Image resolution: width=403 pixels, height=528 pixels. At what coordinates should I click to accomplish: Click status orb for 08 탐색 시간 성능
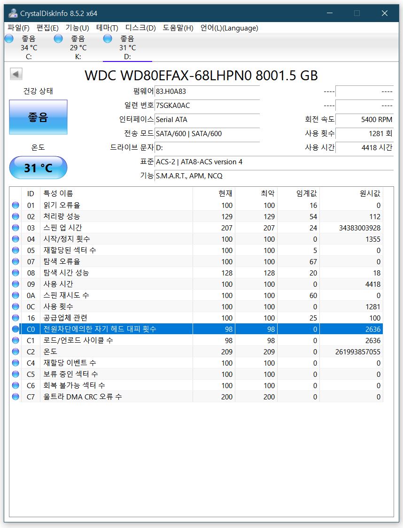click(15, 273)
